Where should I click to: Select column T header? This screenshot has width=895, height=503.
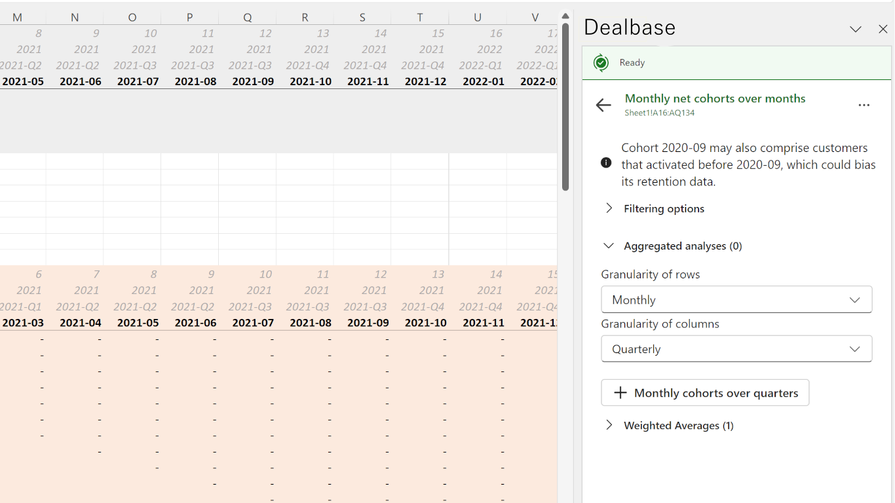coord(420,18)
